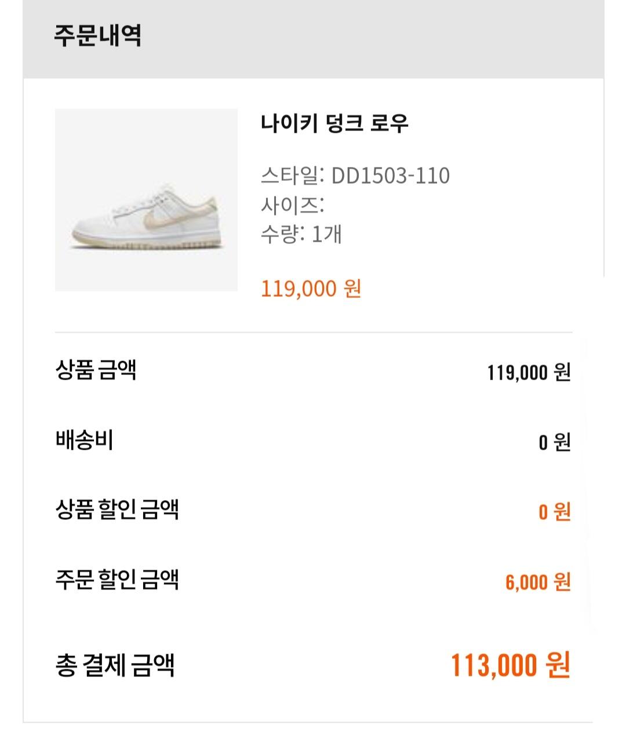This screenshot has width=626, height=750.
Task: Click the 사이즈 size label
Action: pyautogui.click(x=292, y=205)
